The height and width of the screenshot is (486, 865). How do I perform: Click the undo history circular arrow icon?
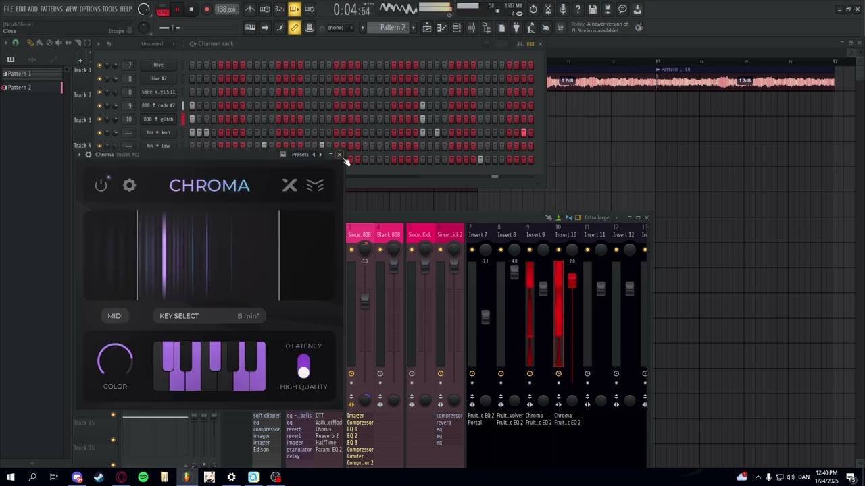tap(533, 9)
